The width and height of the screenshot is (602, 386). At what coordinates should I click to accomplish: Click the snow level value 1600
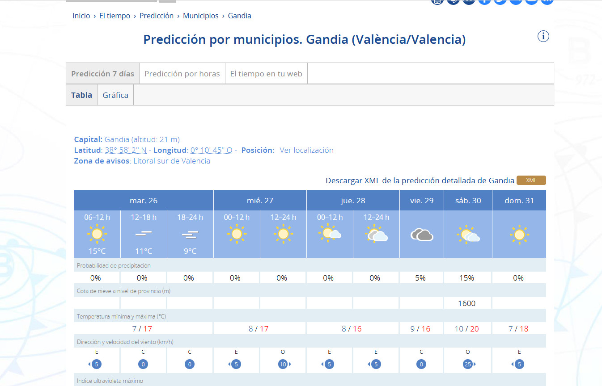point(466,303)
